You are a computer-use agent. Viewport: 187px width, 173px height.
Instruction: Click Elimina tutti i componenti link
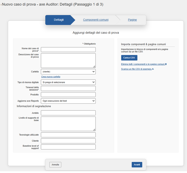tap(143, 64)
